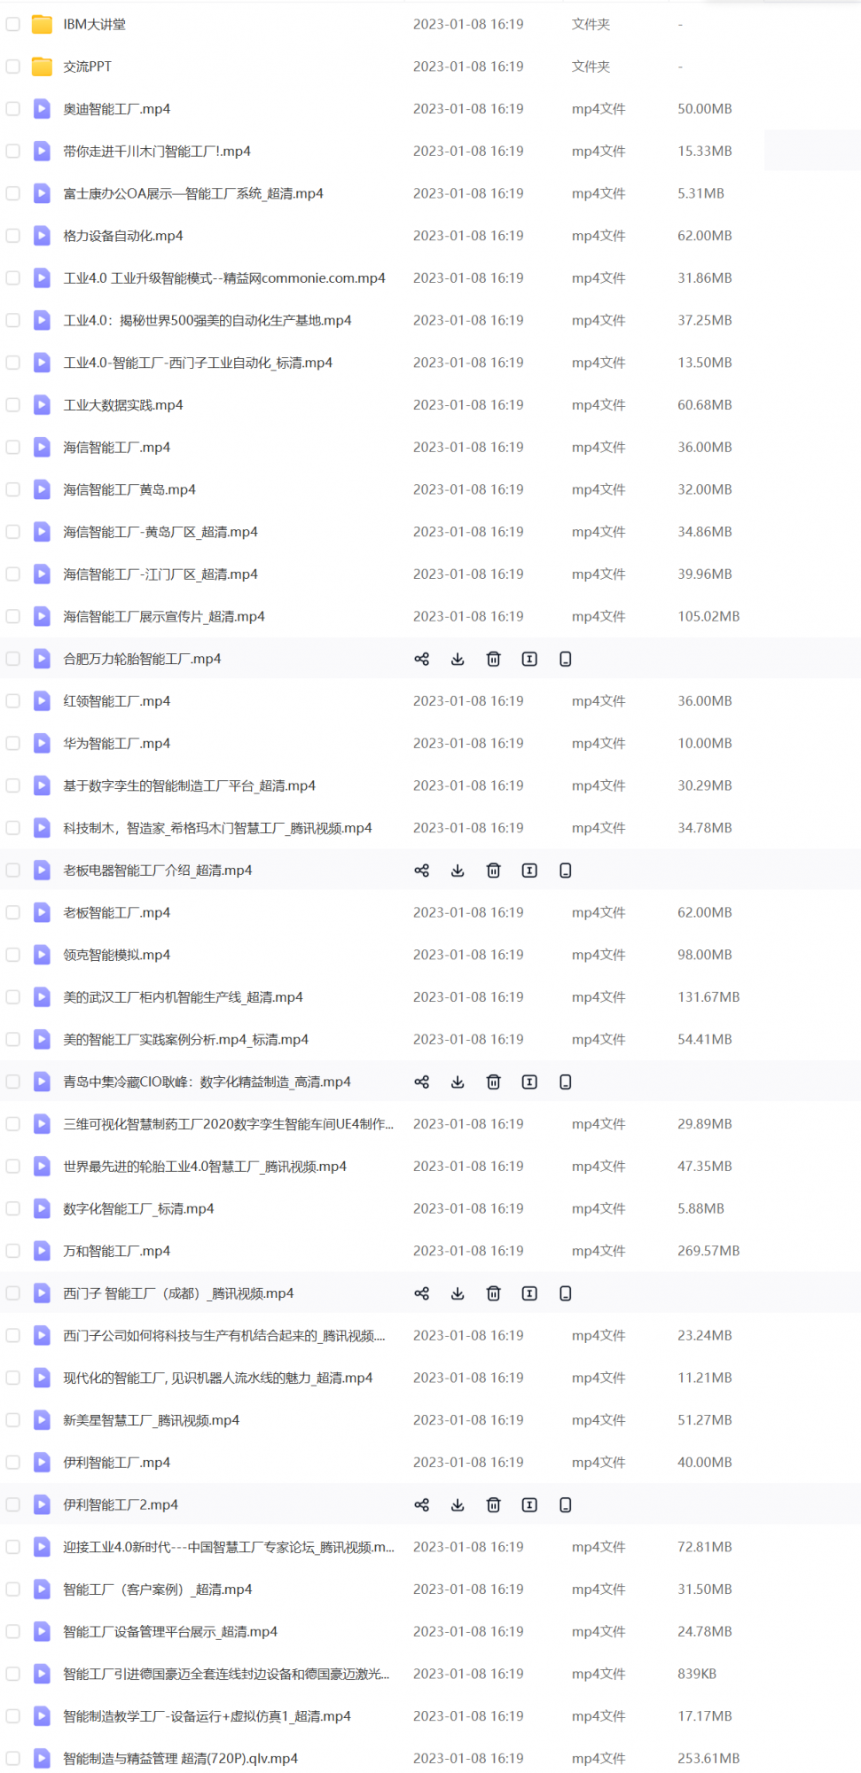This screenshot has width=861, height=1773.
Task: Click the IBM大讲堂 folder icon
Action: point(42,24)
